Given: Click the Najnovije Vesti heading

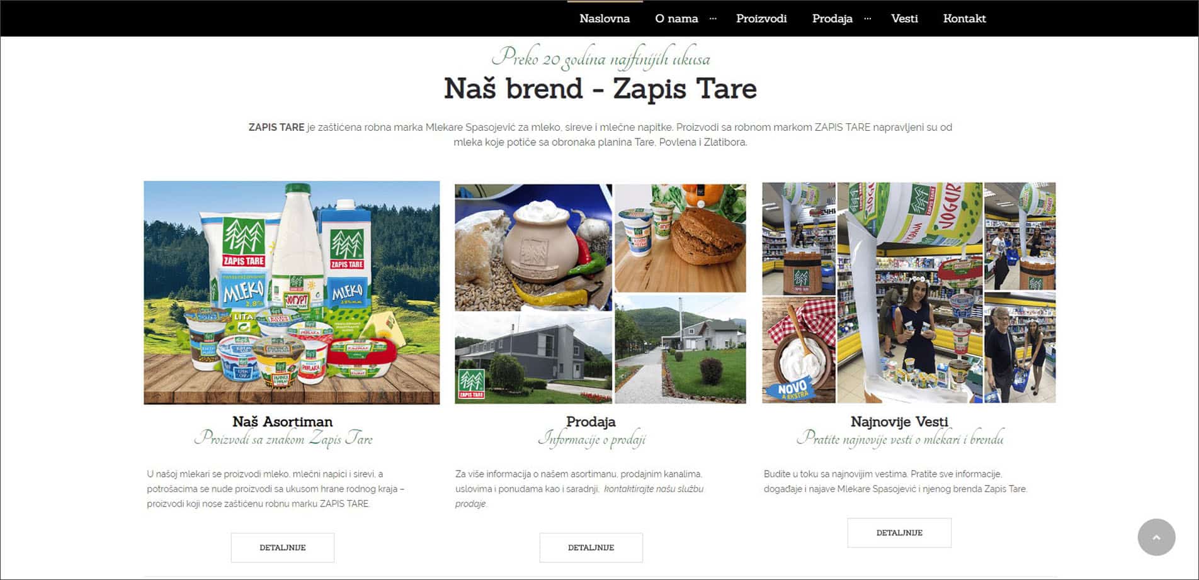Looking at the screenshot, I should click(899, 421).
